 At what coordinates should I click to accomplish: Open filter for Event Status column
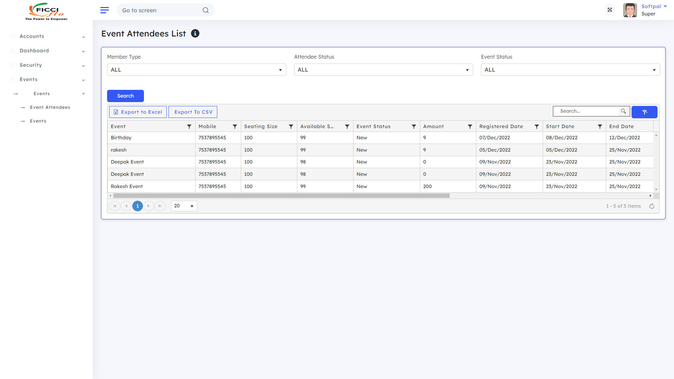(414, 127)
